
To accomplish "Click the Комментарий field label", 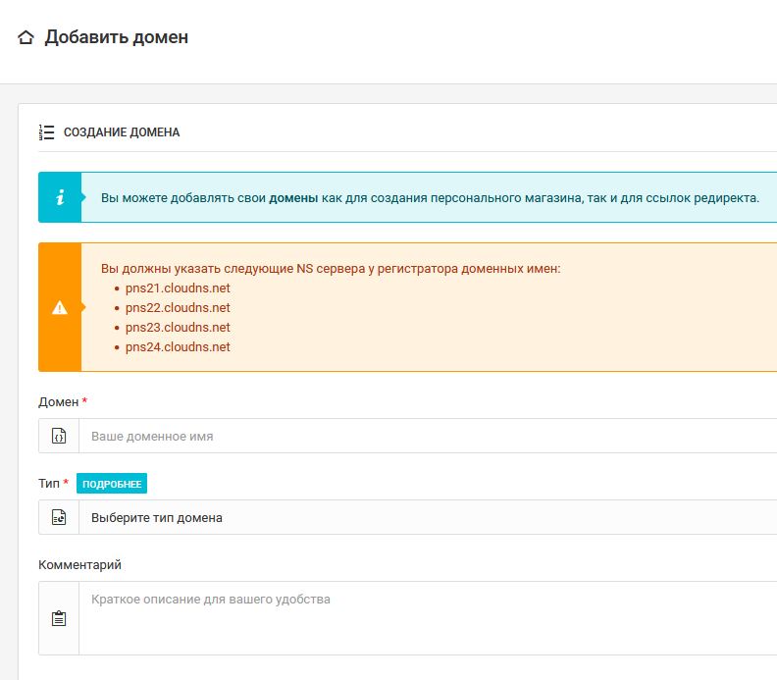I will click(x=80, y=565).
